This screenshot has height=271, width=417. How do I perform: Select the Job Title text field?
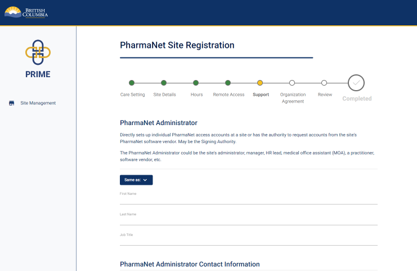248,241
